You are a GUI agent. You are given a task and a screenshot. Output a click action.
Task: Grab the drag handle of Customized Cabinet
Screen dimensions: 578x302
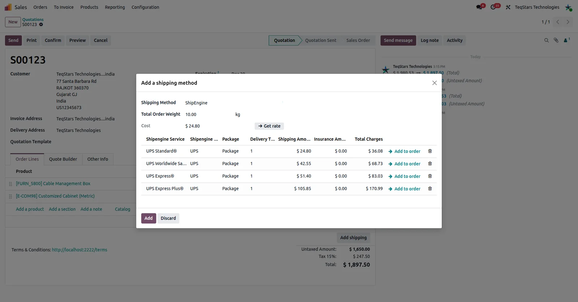pyautogui.click(x=10, y=196)
